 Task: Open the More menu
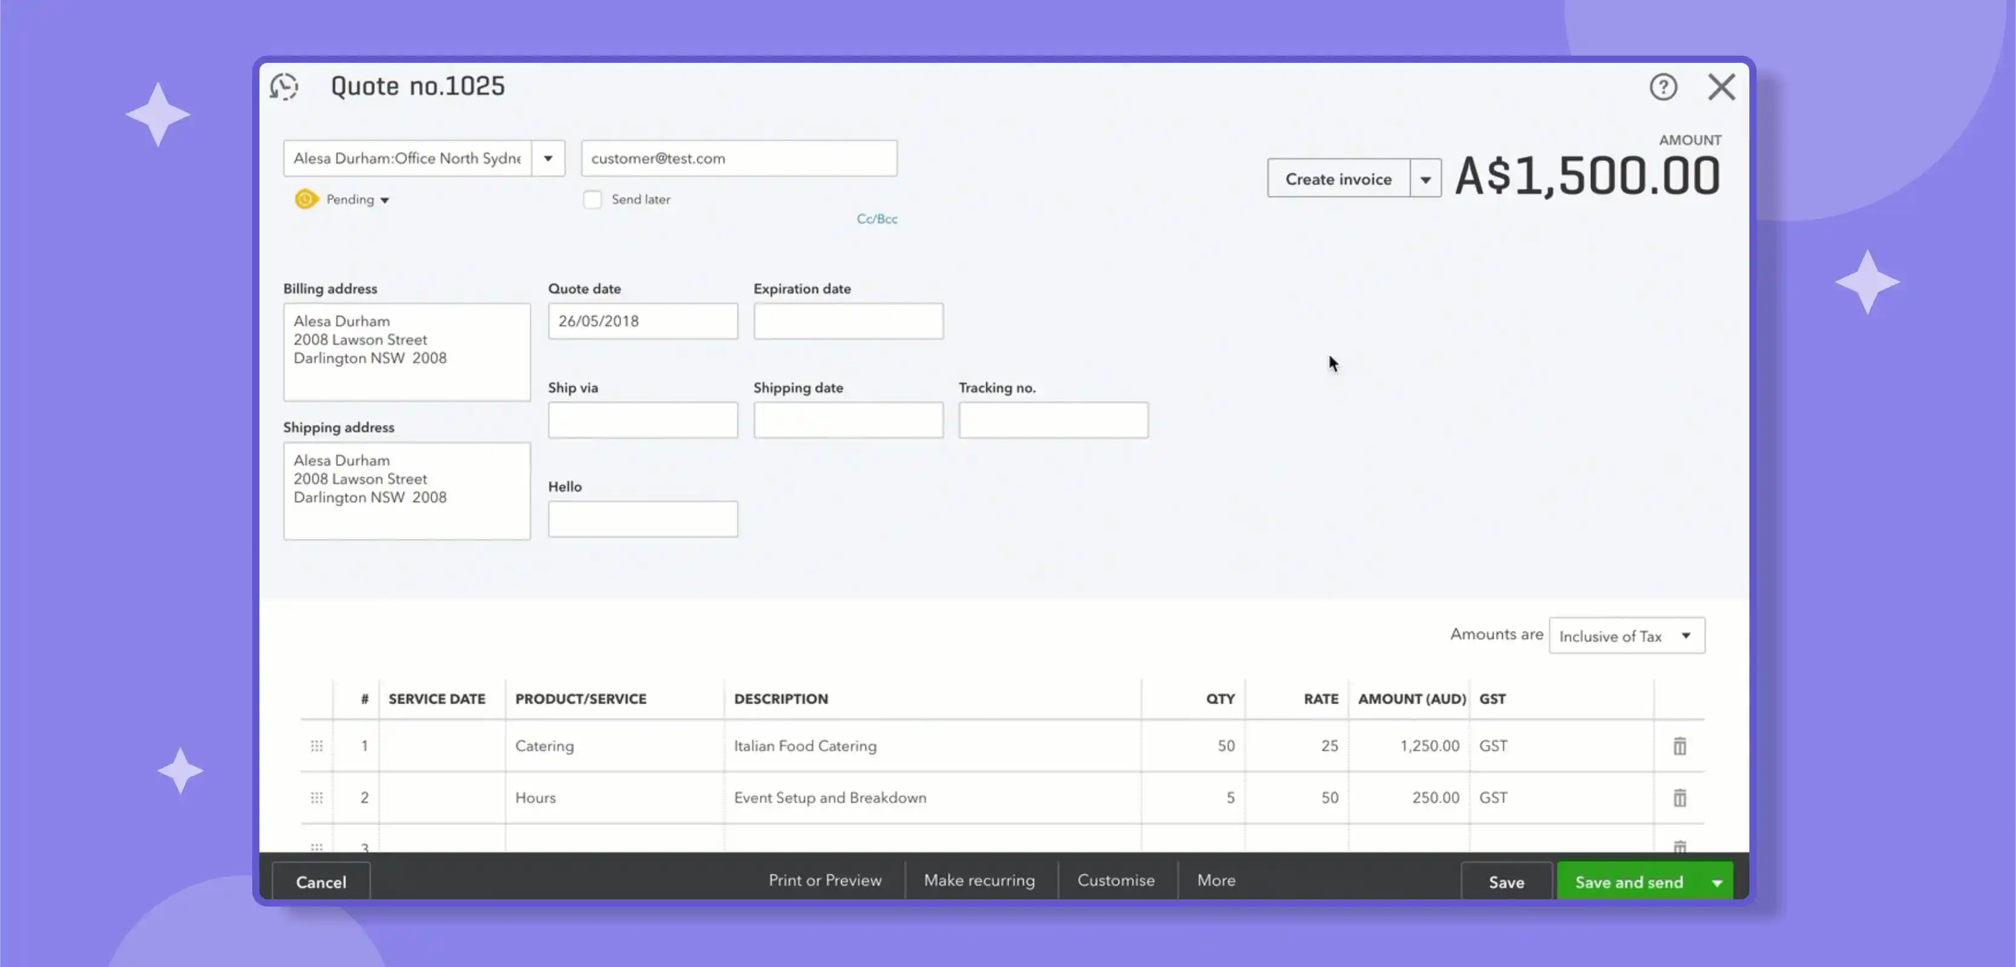1215,880
